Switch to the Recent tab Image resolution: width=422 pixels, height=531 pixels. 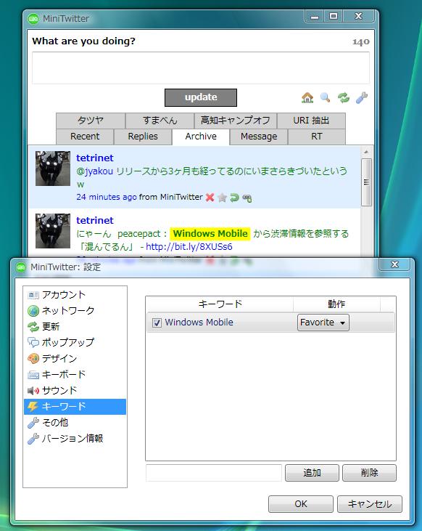coord(85,137)
